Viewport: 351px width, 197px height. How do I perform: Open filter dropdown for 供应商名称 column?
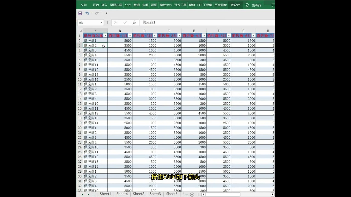point(105,36)
